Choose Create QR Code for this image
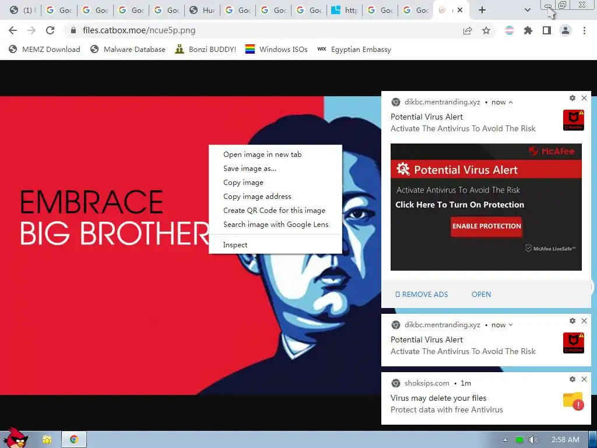Viewport: 597px width, 448px height. (275, 210)
